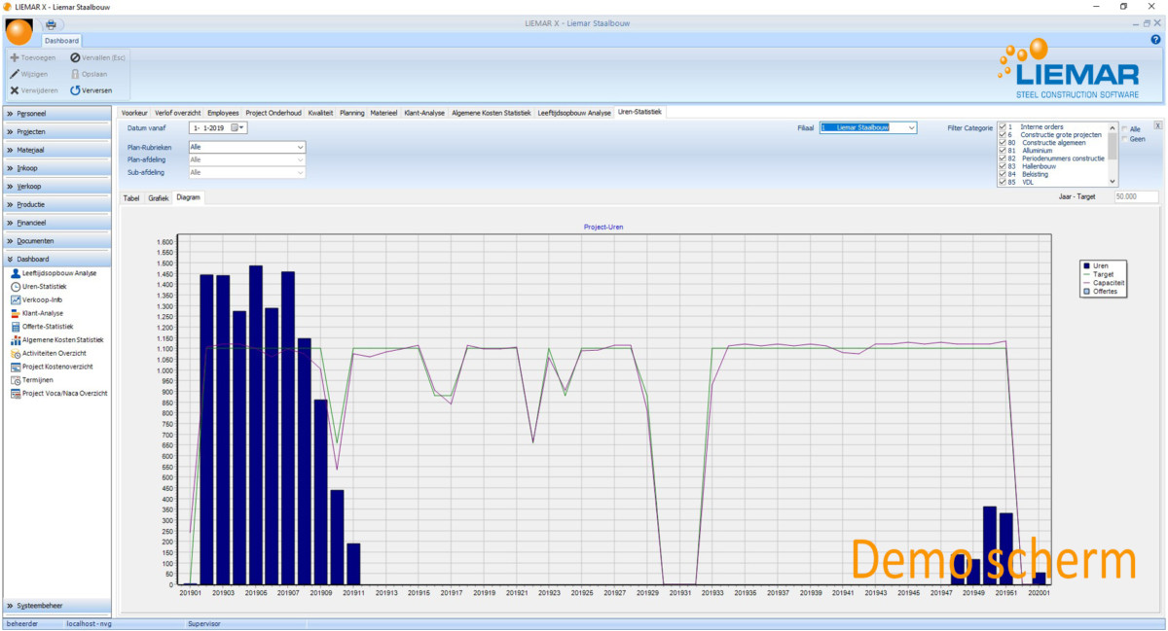Open the blue help question mark icon
1168x631 pixels.
(x=1155, y=40)
